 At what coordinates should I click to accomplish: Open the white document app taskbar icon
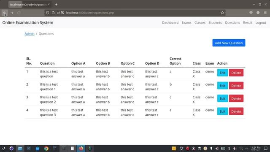coord(72,148)
